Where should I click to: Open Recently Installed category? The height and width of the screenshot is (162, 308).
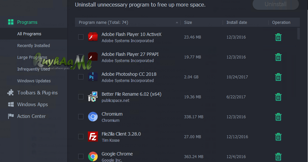click(x=34, y=45)
